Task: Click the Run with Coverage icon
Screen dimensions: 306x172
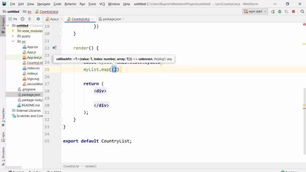Action: click(286, 11)
